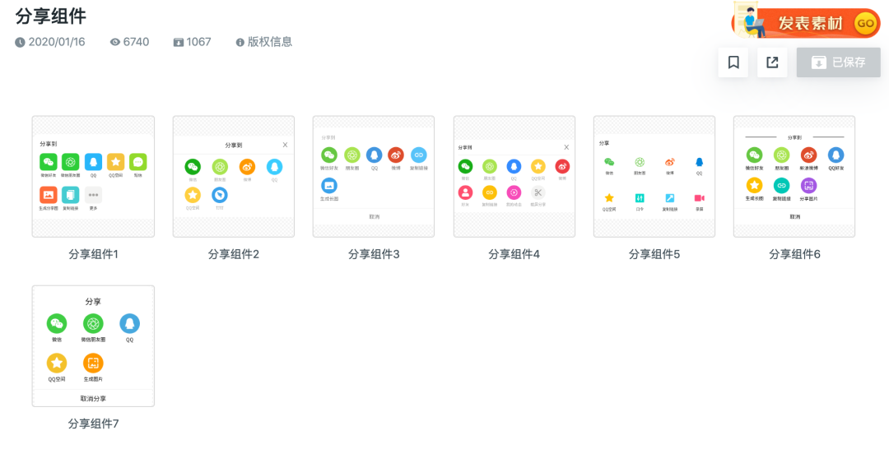The image size is (889, 449).
Task: Click 取消 cancel in 分享组件3
Action: click(374, 216)
